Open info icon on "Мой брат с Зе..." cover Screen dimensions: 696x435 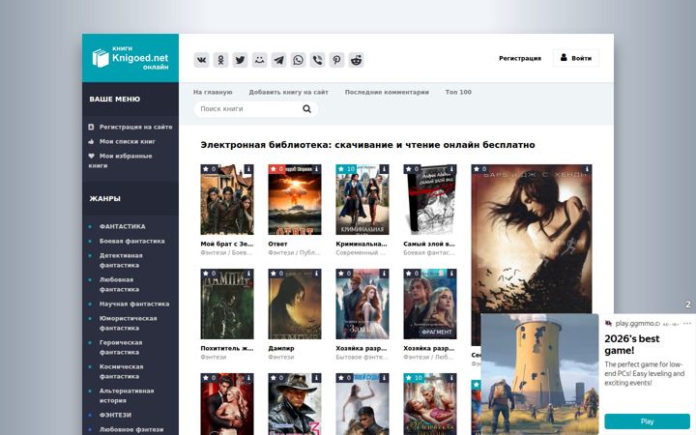[x=248, y=169]
